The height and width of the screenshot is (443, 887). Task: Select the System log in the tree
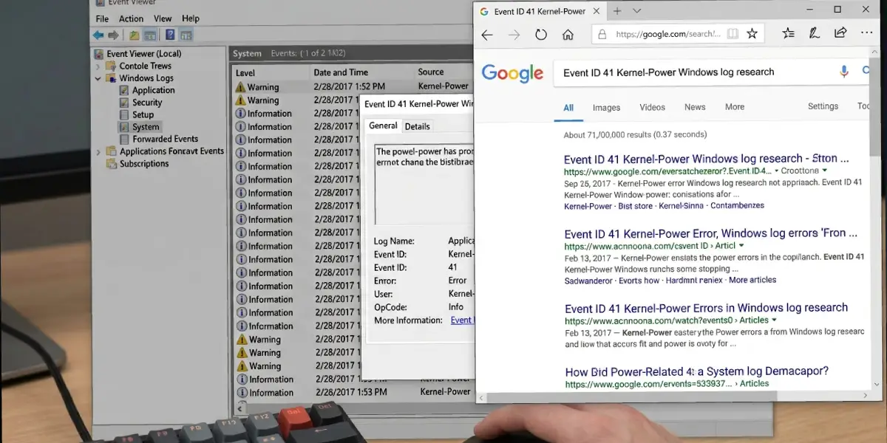tap(139, 127)
